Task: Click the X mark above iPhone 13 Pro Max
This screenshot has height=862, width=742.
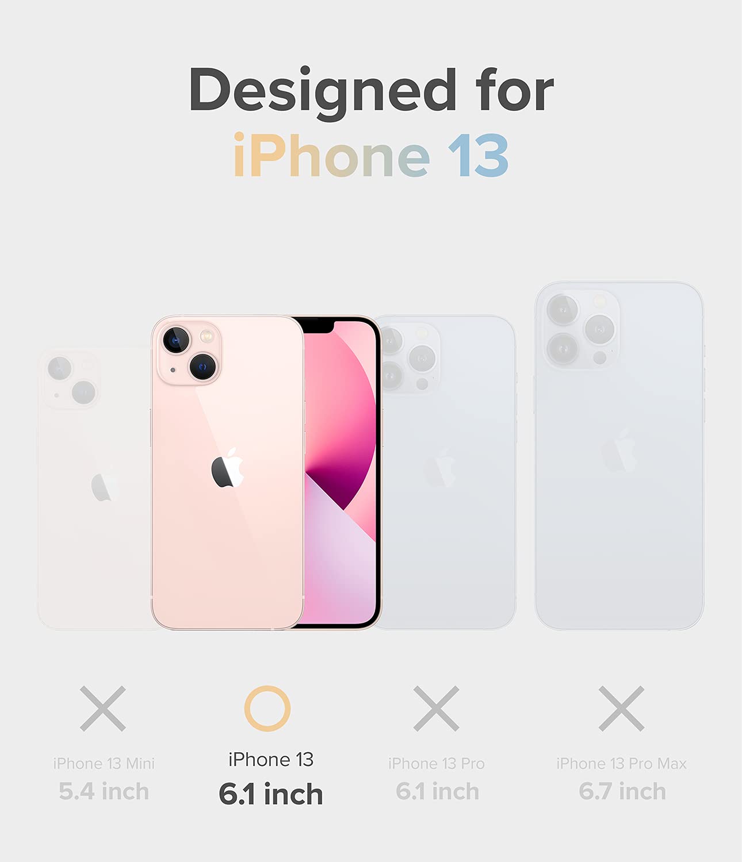Action: coord(621,709)
